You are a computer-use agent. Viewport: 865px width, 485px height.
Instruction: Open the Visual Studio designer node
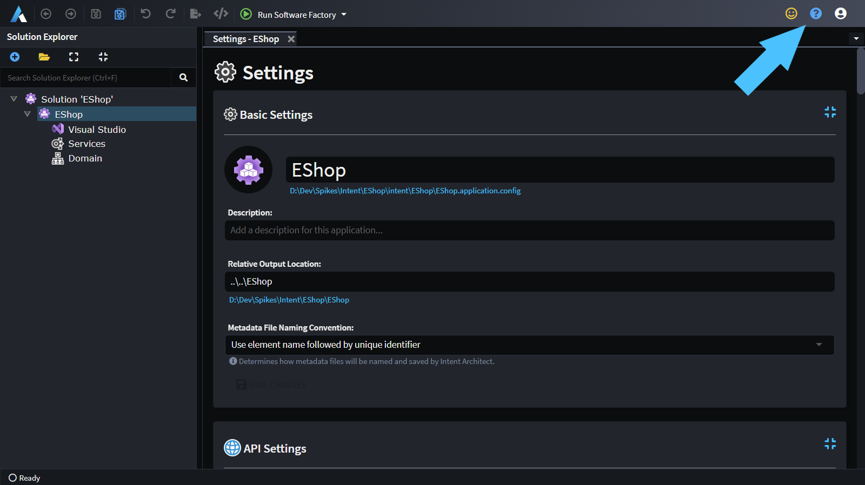click(97, 130)
